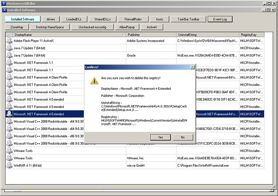Click the resize grip at the list's bottom-right corner

[x=275, y=186]
